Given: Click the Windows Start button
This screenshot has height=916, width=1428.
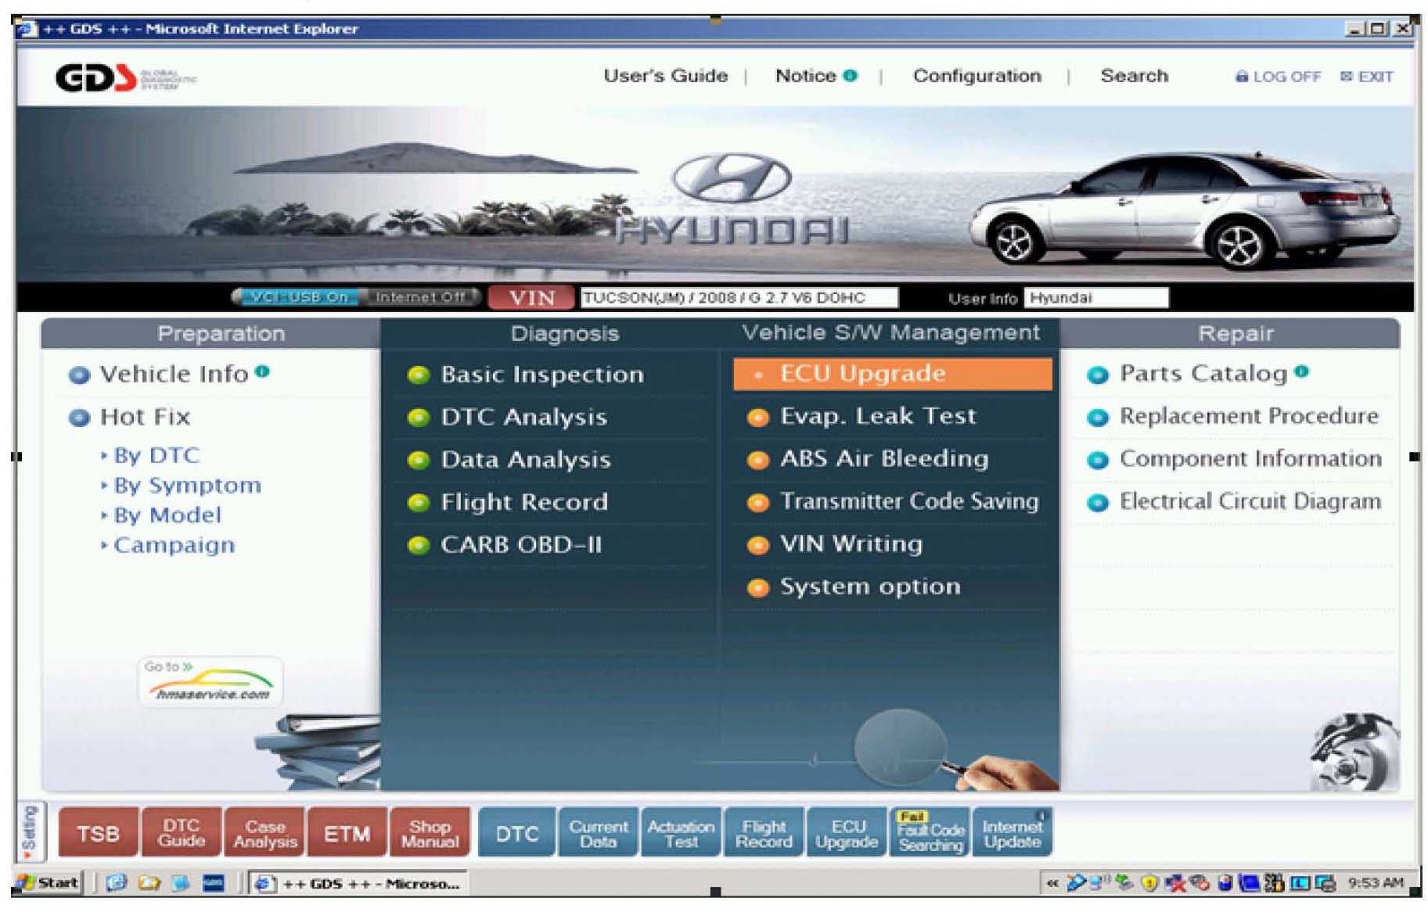Looking at the screenshot, I should pos(50,883).
